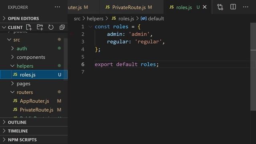Click New File icon in CLIENT header

tap(29, 27)
